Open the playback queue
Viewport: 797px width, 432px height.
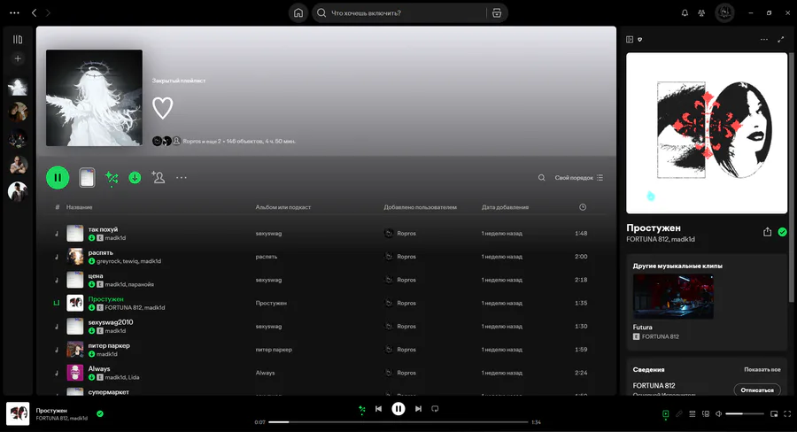pyautogui.click(x=692, y=413)
